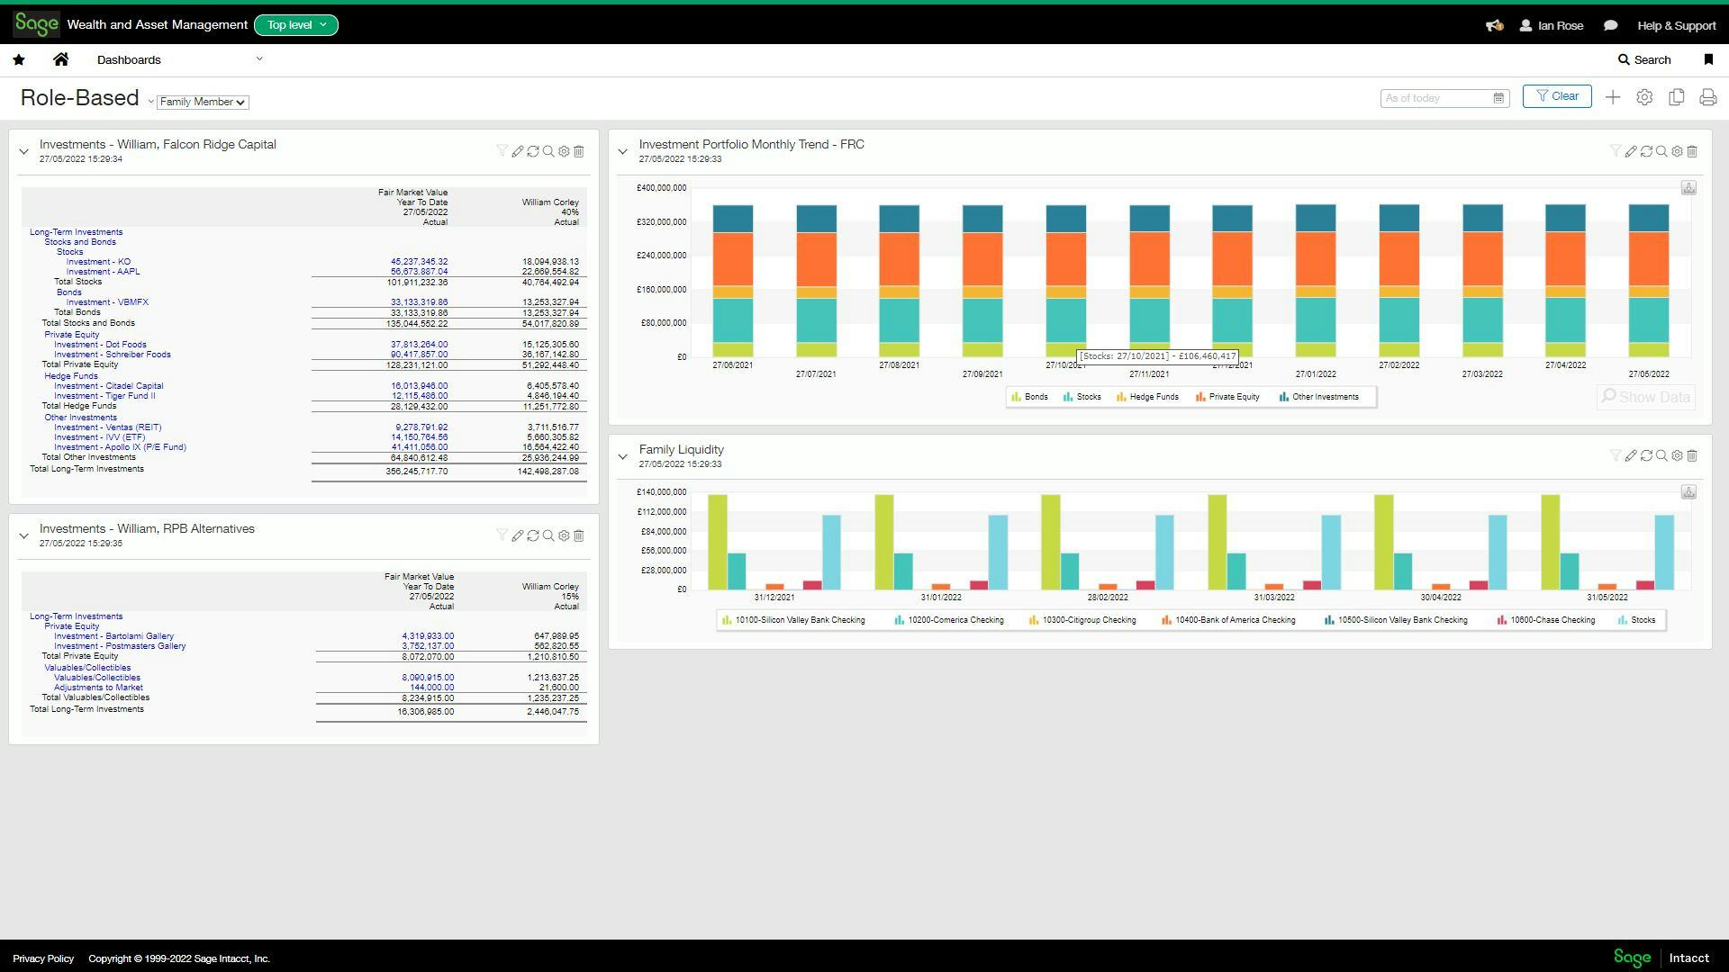Open the Top level entity dropdown
This screenshot has width=1729, height=972.
tap(296, 25)
